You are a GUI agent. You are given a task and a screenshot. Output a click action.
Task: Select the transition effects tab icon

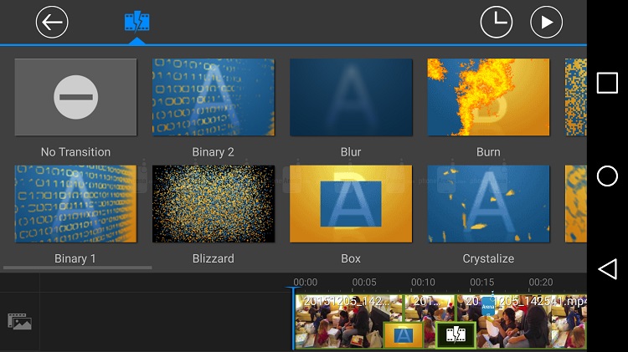pos(137,22)
